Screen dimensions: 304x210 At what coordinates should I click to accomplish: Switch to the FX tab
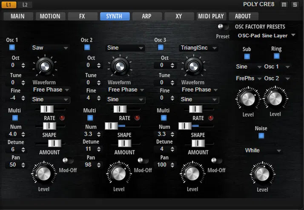[82, 16]
